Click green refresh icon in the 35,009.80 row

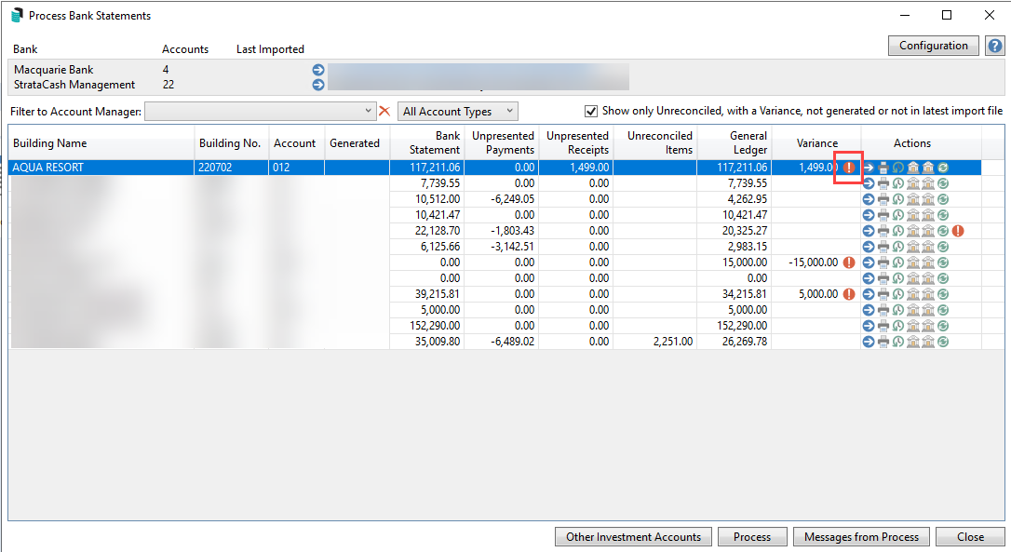click(943, 342)
